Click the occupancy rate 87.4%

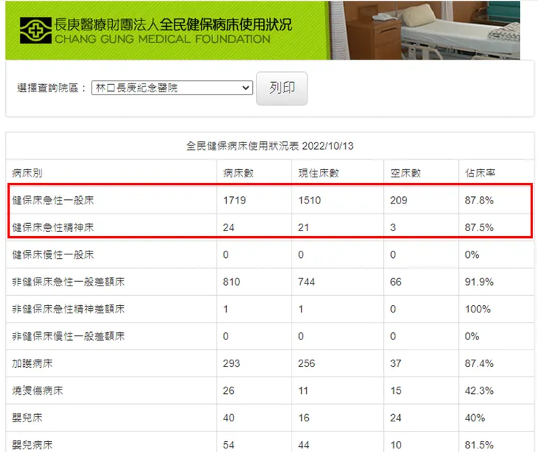pyautogui.click(x=479, y=363)
